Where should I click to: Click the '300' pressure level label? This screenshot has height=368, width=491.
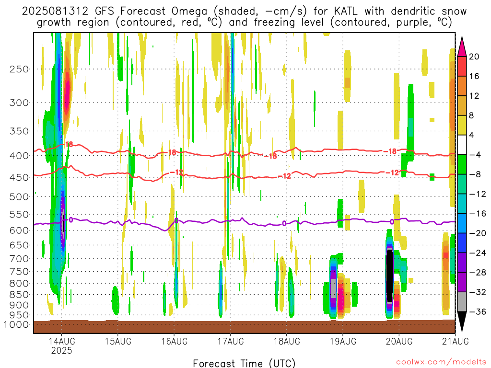point(19,103)
